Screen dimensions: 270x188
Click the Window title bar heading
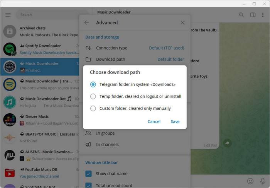click(101, 162)
